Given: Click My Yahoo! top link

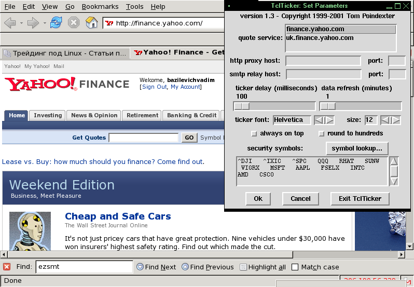Looking at the screenshot, I should [x=37, y=66].
